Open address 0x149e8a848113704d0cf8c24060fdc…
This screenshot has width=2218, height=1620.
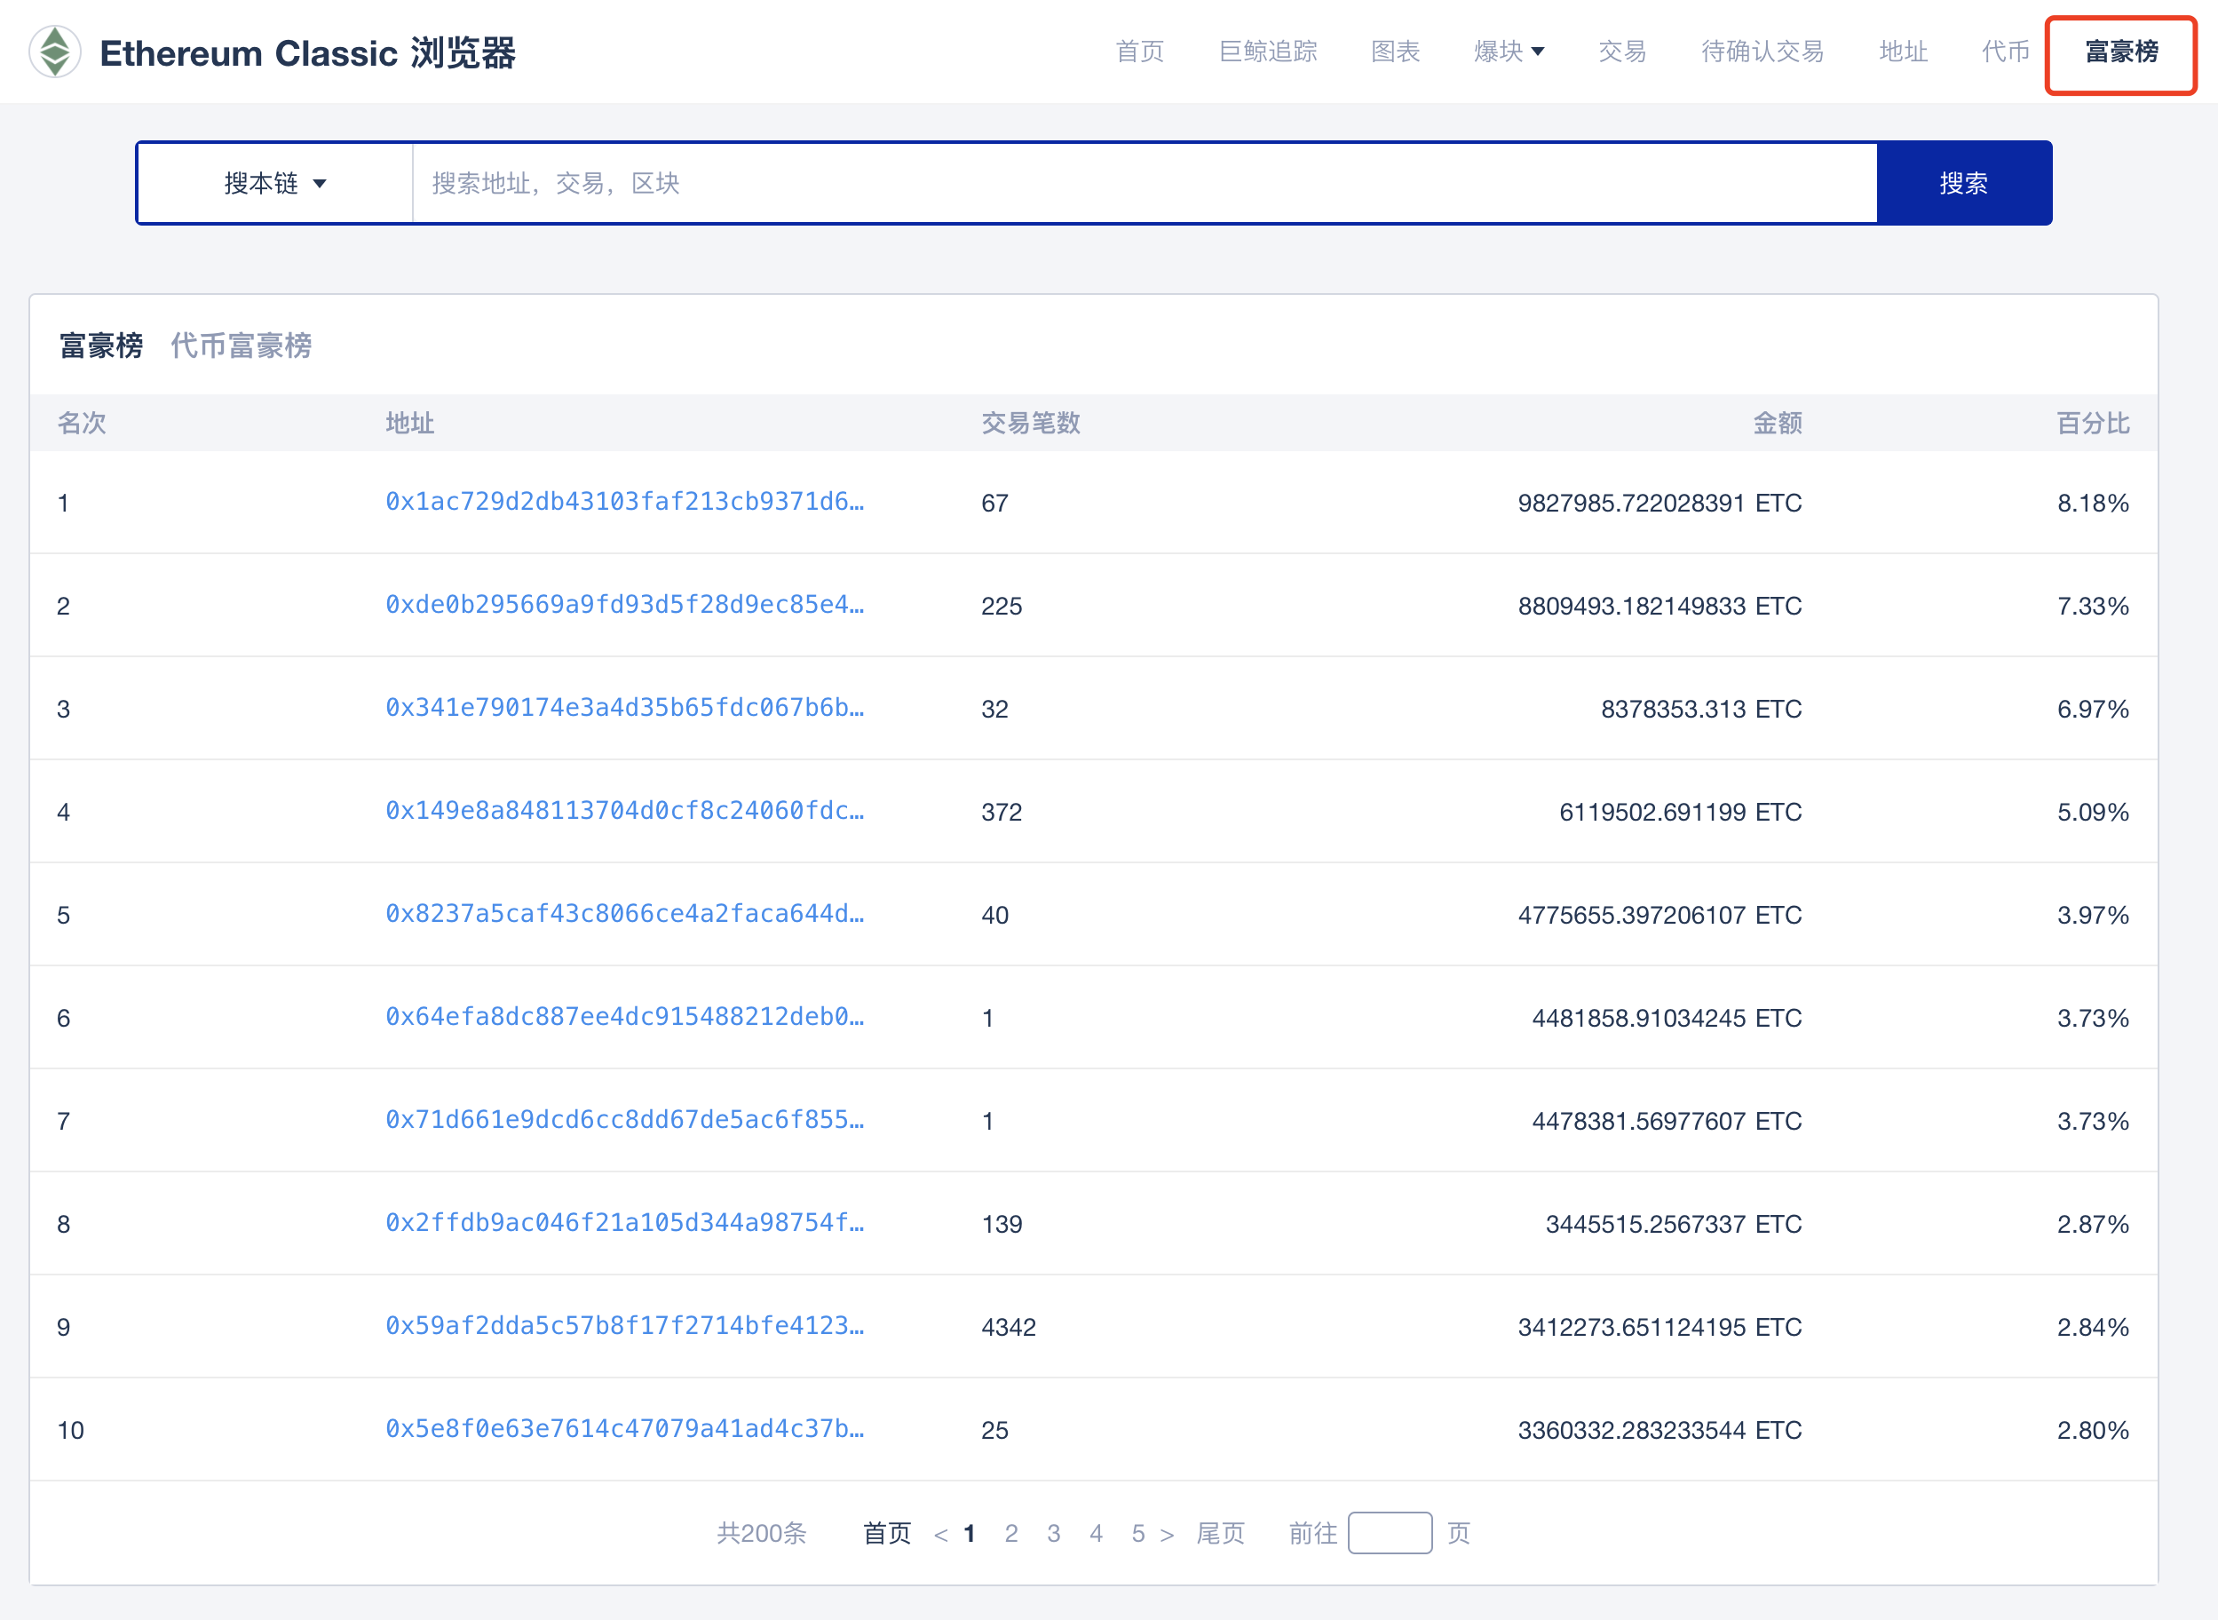(x=624, y=811)
